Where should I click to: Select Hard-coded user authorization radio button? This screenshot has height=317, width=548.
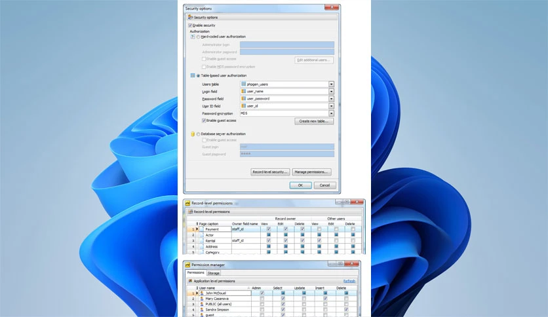click(198, 37)
